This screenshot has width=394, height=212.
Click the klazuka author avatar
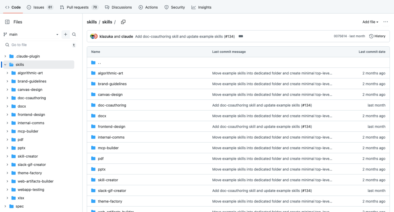click(x=93, y=36)
